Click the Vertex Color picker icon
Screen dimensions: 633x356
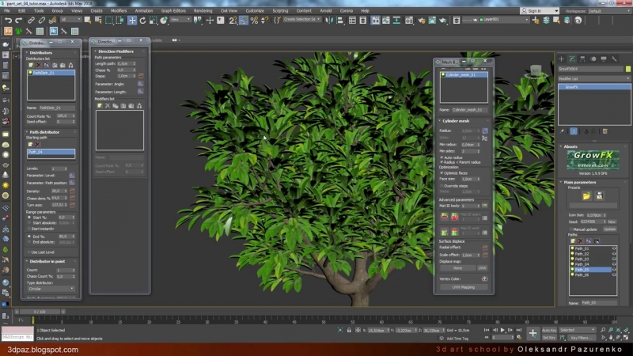coord(484,279)
